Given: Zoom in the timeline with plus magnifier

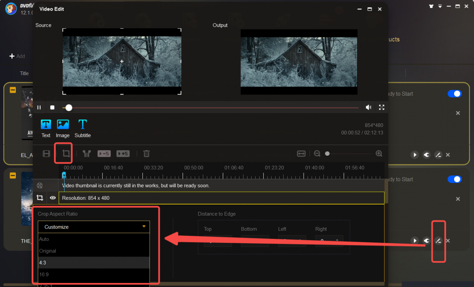Looking at the screenshot, I should 379,153.
